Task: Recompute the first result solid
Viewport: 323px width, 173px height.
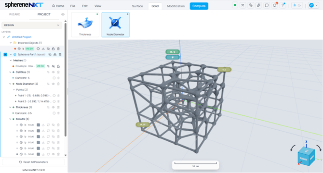Action: (x=48, y=125)
